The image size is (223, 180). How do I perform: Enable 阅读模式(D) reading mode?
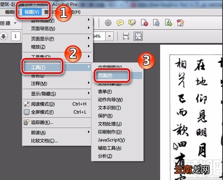[57, 104]
